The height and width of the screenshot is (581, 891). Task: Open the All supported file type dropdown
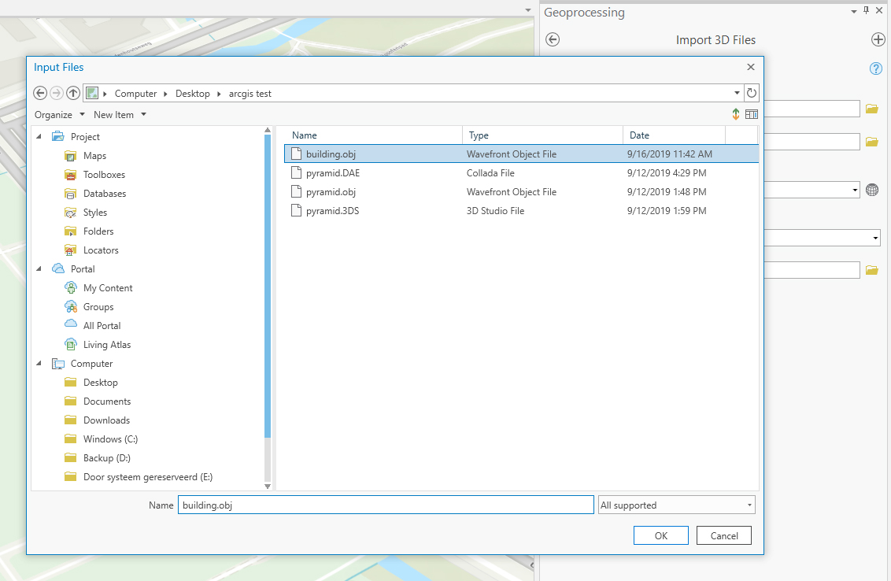click(676, 505)
